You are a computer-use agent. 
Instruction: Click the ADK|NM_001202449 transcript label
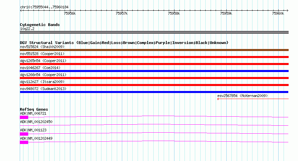pos(36,138)
